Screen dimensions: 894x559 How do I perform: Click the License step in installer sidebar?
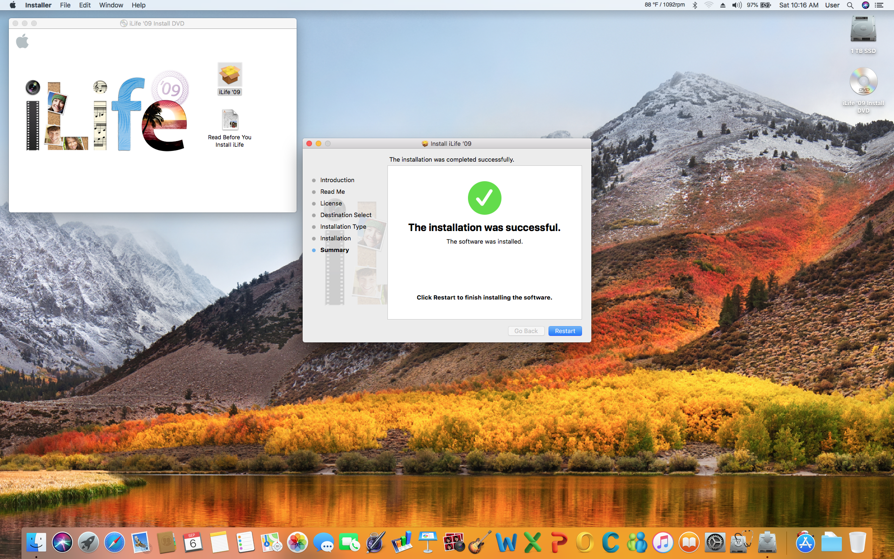tap(331, 204)
